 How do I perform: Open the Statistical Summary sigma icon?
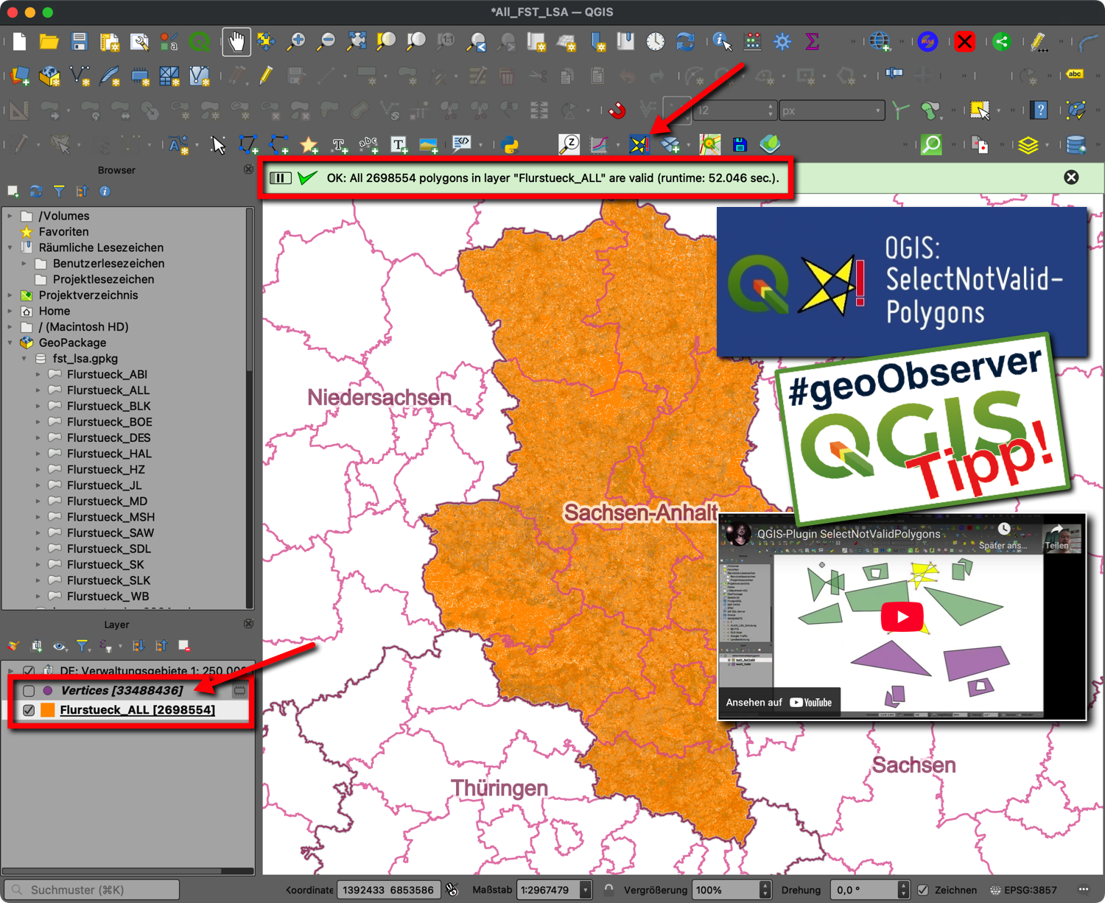pos(812,41)
